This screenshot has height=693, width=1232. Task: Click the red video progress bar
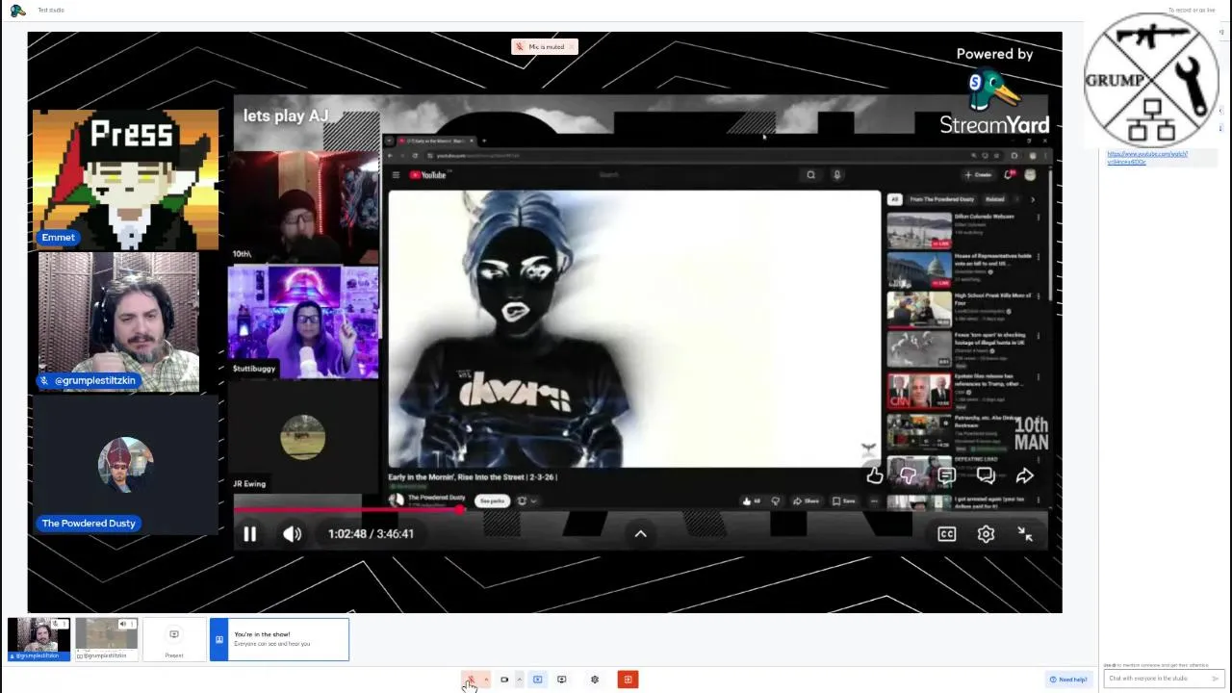(348, 510)
